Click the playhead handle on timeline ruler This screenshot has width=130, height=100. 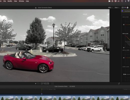pyautogui.click(x=42, y=89)
